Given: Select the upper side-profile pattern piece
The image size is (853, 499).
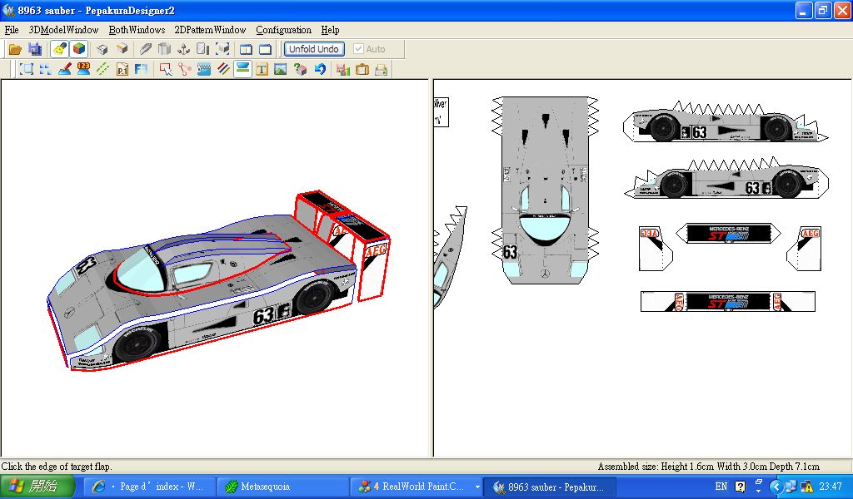Looking at the screenshot, I should coord(725,123).
